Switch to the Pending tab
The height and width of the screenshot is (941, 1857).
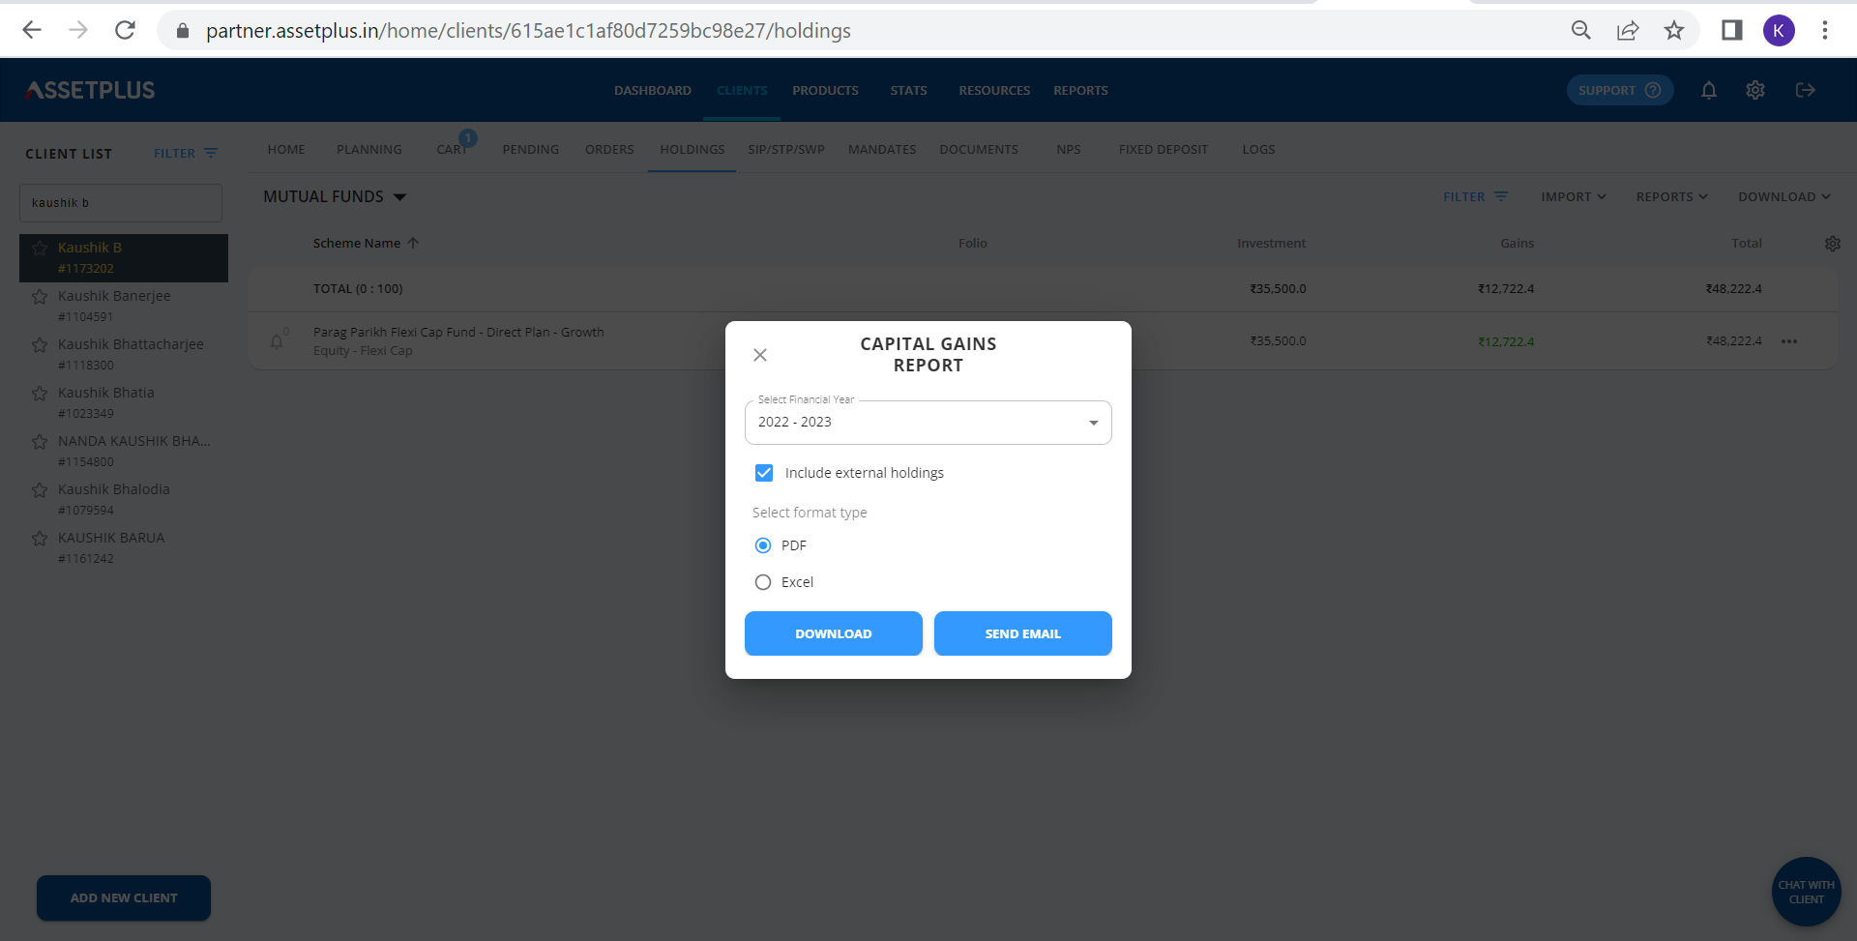[531, 150]
